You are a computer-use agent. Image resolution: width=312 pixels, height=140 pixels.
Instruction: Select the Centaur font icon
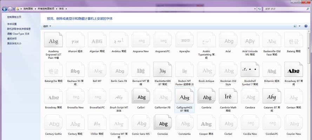point(294,96)
